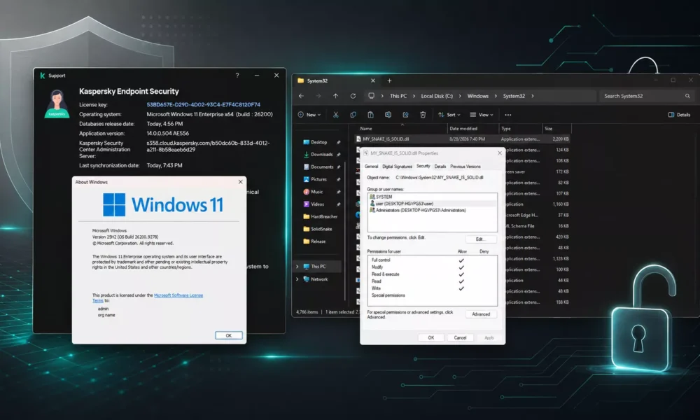Click Read & execute Allow checkmark
This screenshot has height=420, width=700.
point(461,274)
